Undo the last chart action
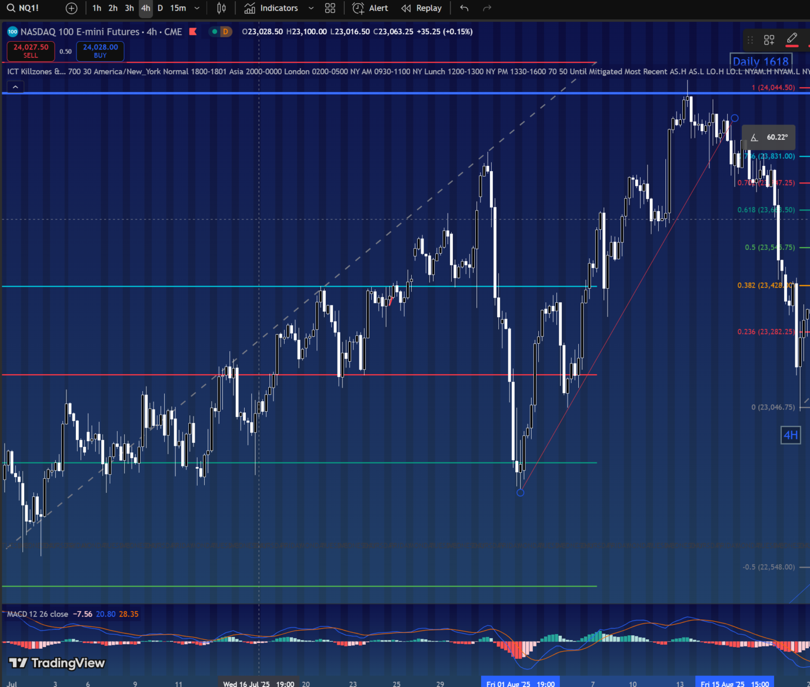The width and height of the screenshot is (810, 687). pos(464,8)
